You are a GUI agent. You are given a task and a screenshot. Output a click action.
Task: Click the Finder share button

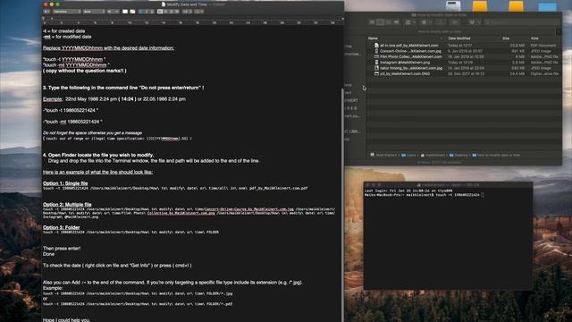point(441,22)
